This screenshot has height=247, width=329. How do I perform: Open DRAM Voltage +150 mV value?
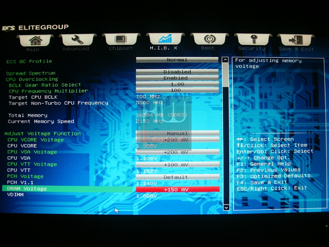click(x=178, y=189)
